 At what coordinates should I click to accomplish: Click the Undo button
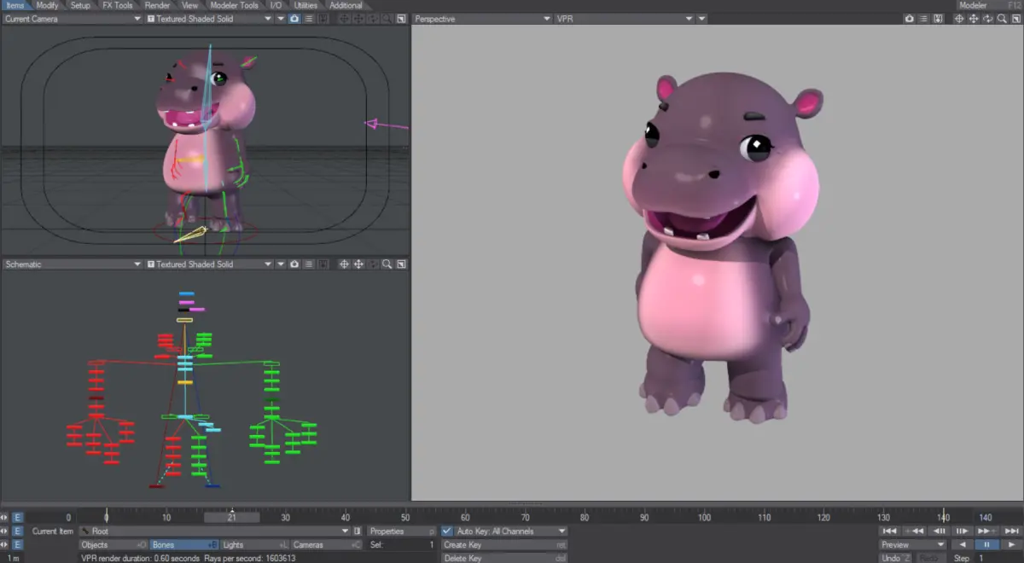[895, 558]
